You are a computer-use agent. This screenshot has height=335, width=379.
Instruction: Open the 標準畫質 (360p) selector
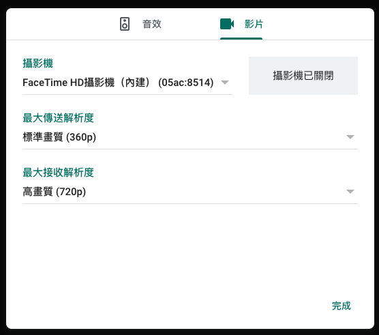point(190,137)
